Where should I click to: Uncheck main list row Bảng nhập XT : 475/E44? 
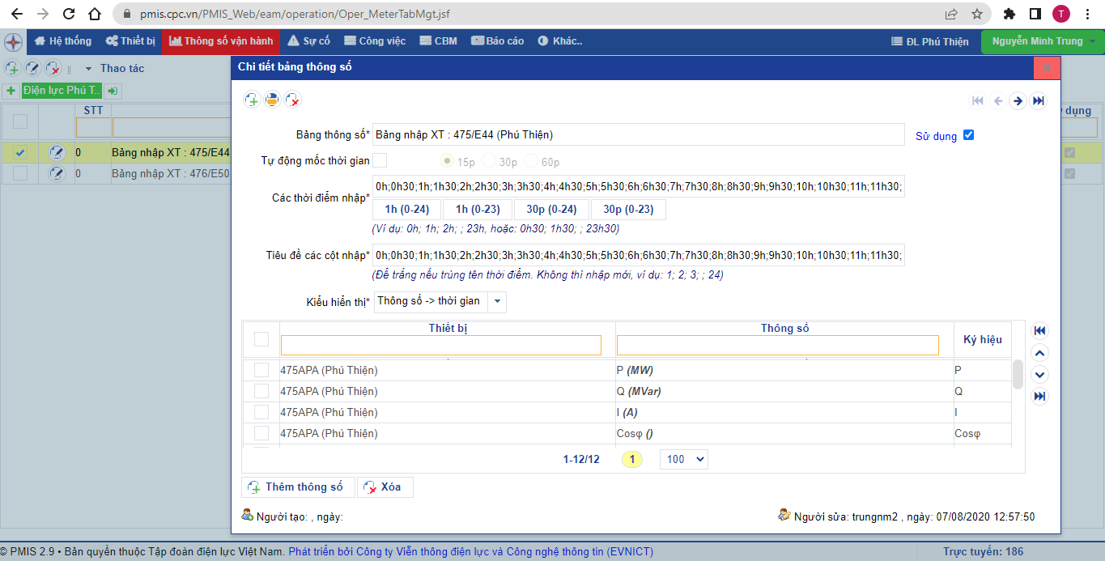[20, 152]
